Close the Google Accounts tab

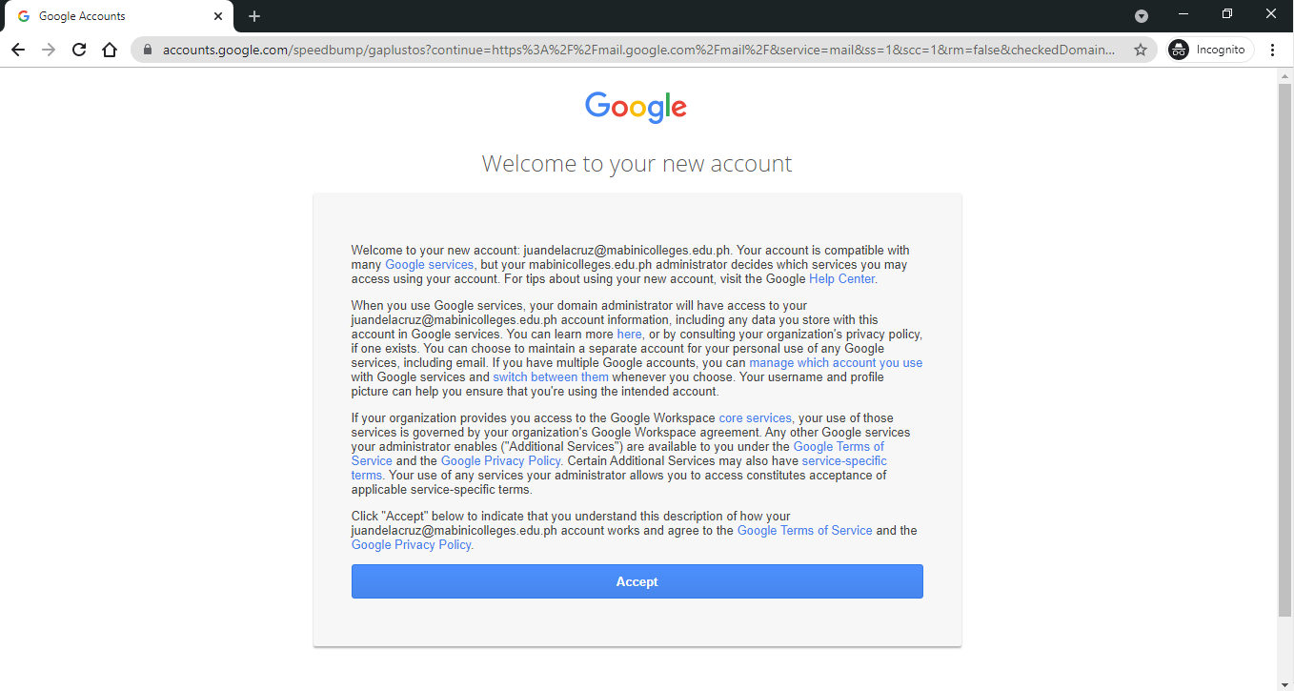pyautogui.click(x=218, y=16)
